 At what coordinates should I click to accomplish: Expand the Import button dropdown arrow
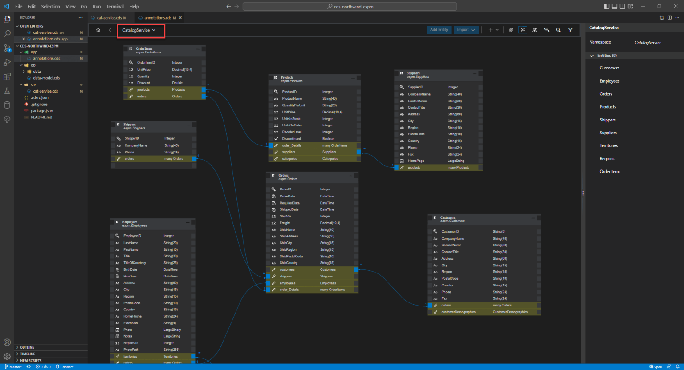[473, 29]
